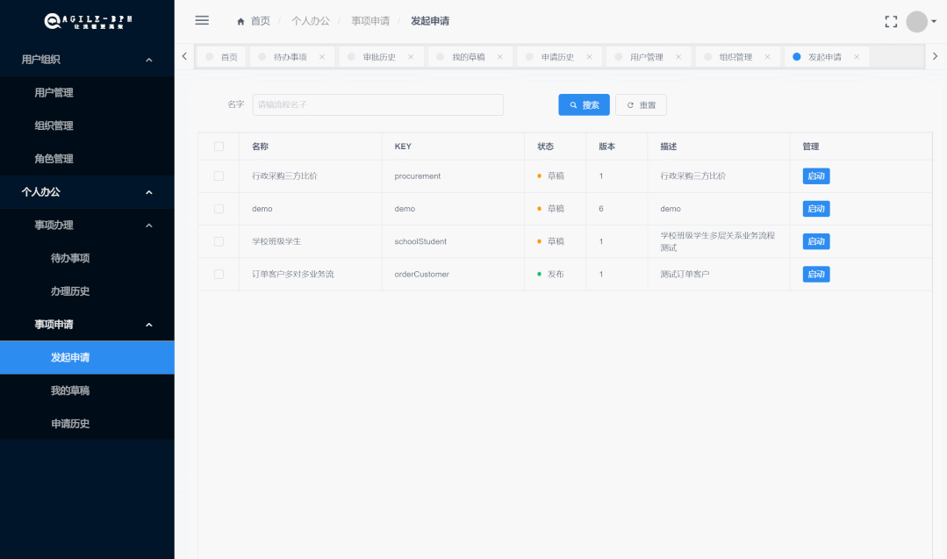Check the select-all checkbox in the table header
The image size is (947, 559).
219,147
